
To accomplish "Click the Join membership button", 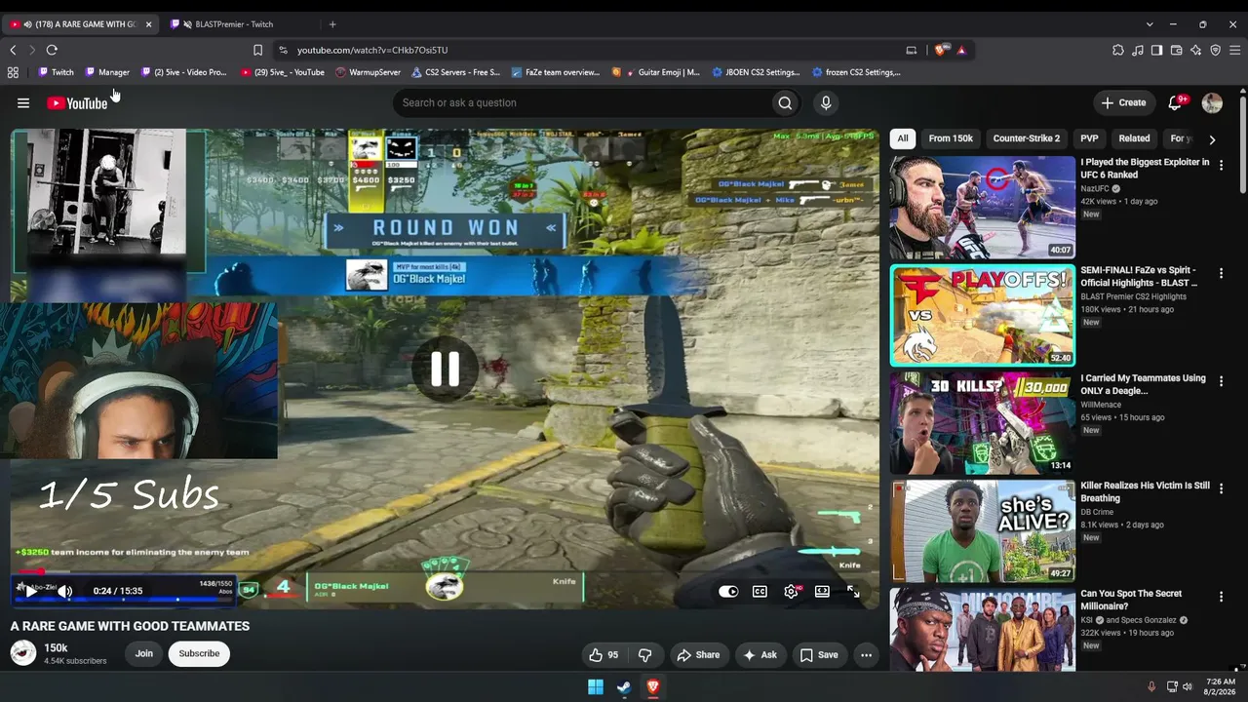I will (144, 653).
